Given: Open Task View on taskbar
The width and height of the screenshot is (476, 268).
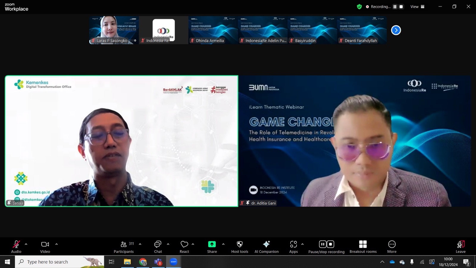Looking at the screenshot, I should (112, 262).
